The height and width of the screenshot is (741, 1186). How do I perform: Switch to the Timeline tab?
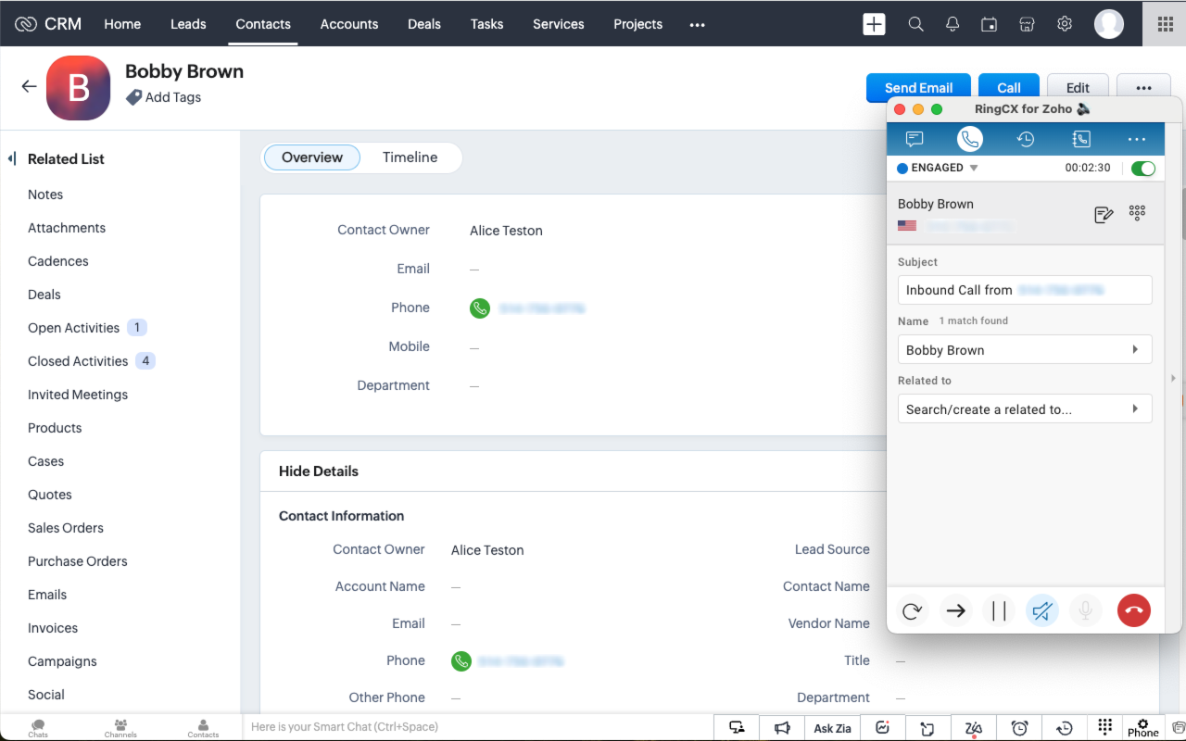tap(410, 157)
